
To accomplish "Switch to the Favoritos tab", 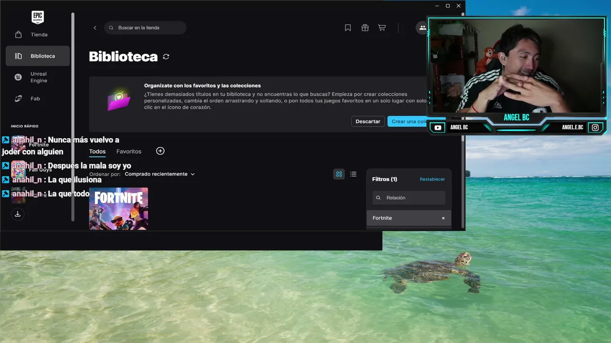I will [129, 151].
